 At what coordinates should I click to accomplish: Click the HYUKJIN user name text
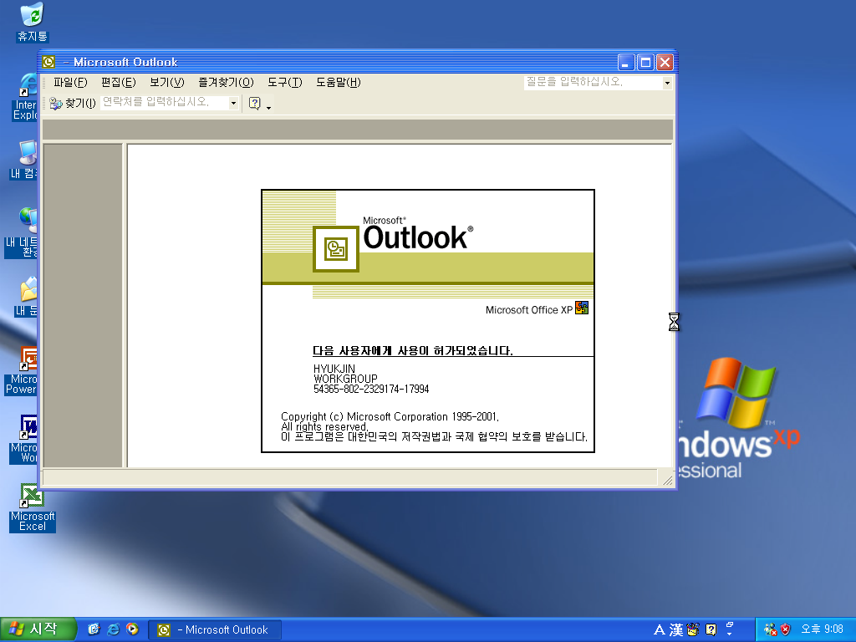334,369
